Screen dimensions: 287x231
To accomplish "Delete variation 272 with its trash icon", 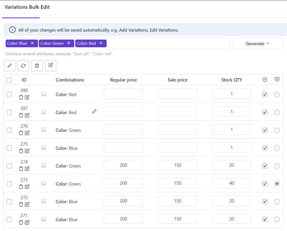I will (21, 204).
